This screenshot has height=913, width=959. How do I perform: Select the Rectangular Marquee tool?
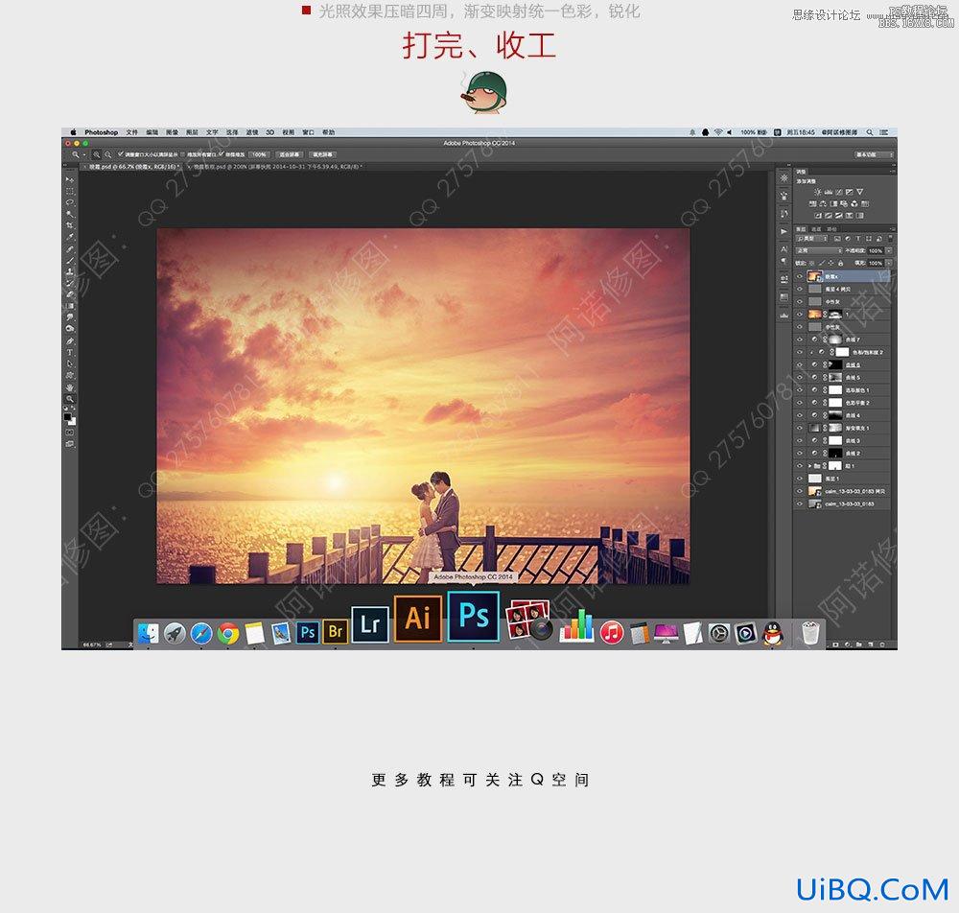[x=70, y=192]
